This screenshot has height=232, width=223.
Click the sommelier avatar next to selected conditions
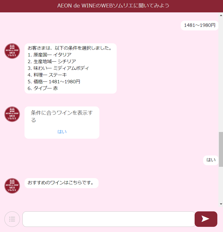tap(12, 51)
